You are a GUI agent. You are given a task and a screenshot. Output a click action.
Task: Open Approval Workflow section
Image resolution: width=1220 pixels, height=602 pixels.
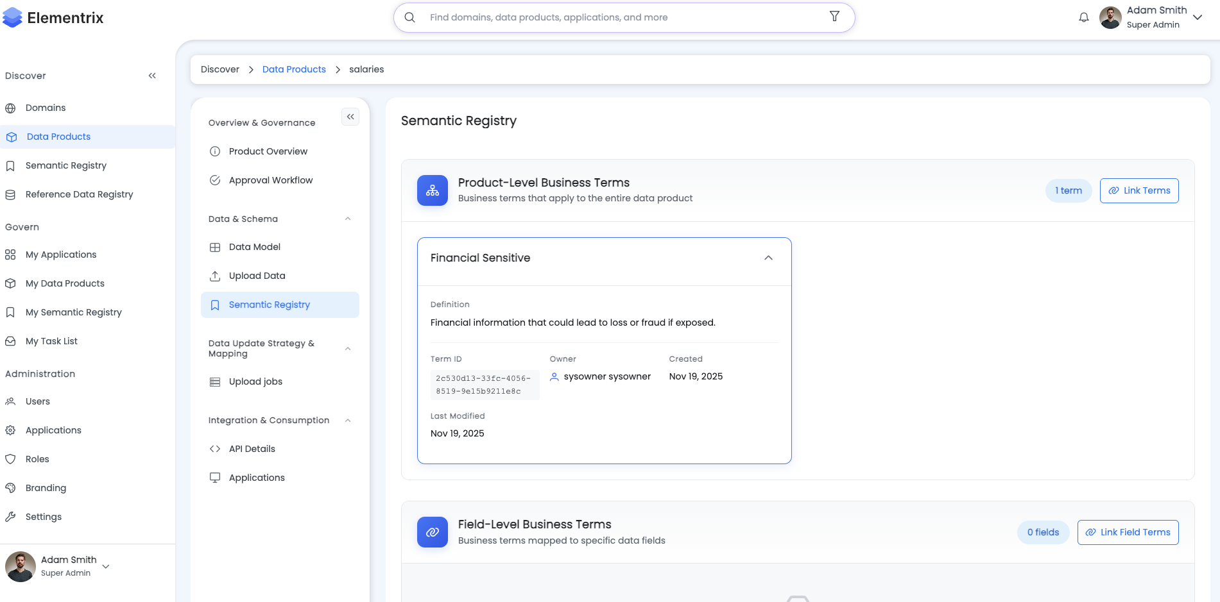[270, 180]
